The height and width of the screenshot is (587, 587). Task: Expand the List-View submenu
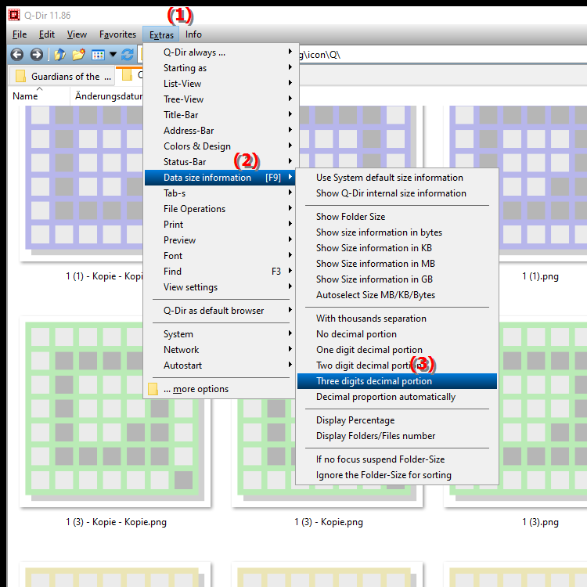[x=221, y=84]
